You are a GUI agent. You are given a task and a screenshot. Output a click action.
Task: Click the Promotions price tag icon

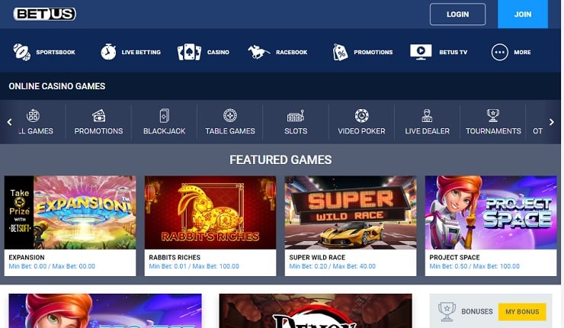pos(340,52)
